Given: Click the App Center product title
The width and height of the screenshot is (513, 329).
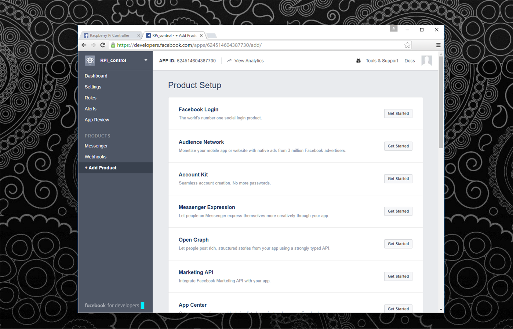Looking at the screenshot, I should point(193,305).
